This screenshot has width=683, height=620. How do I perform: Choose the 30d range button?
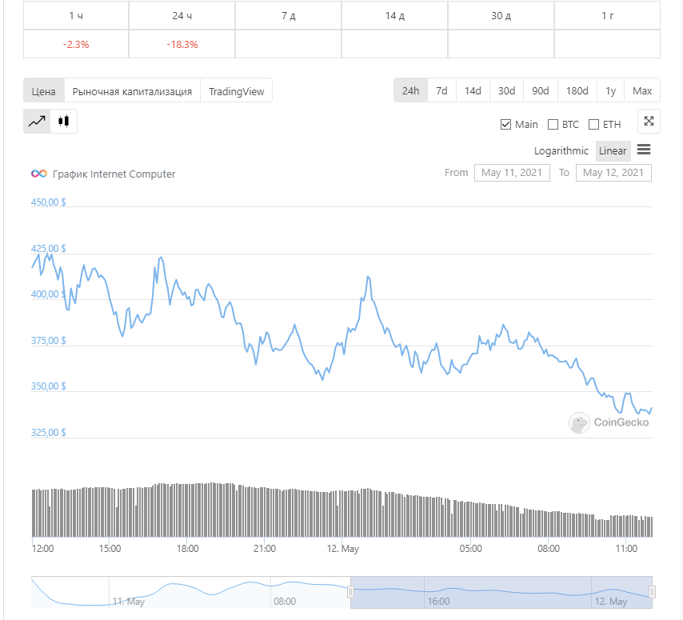(x=506, y=90)
